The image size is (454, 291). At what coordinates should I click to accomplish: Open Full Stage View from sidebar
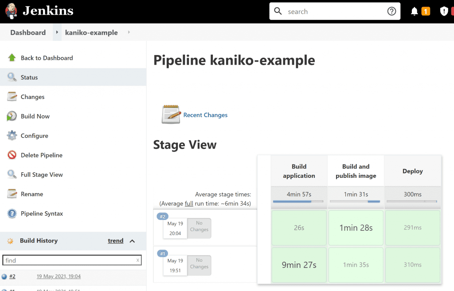point(42,175)
